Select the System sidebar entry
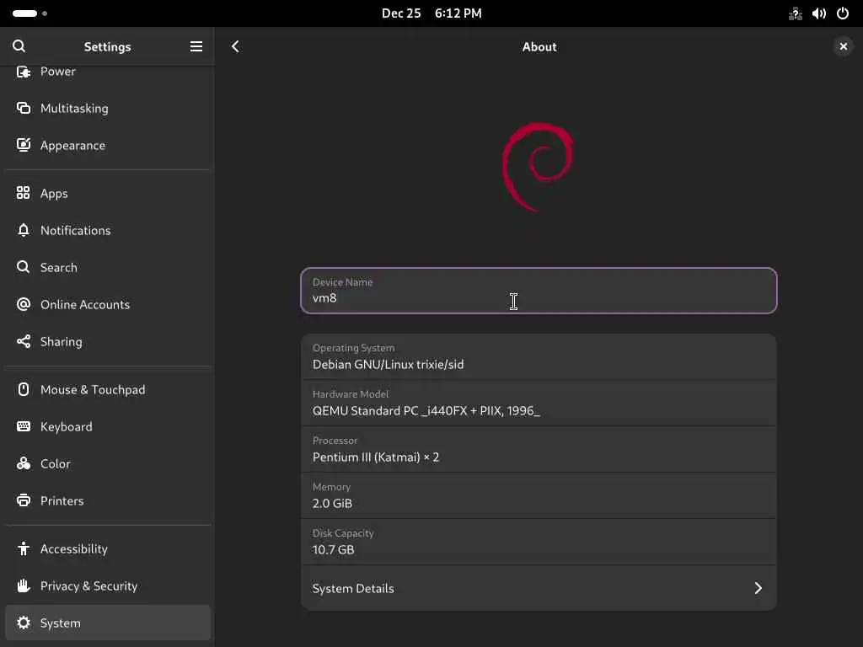Viewport: 863px width, 647px height. (x=108, y=623)
